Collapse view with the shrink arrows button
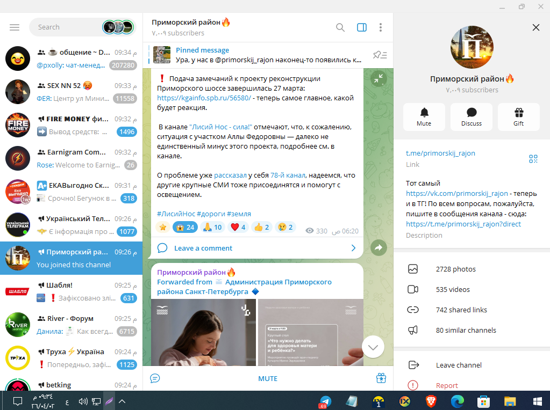The height and width of the screenshot is (410, 550). click(378, 79)
